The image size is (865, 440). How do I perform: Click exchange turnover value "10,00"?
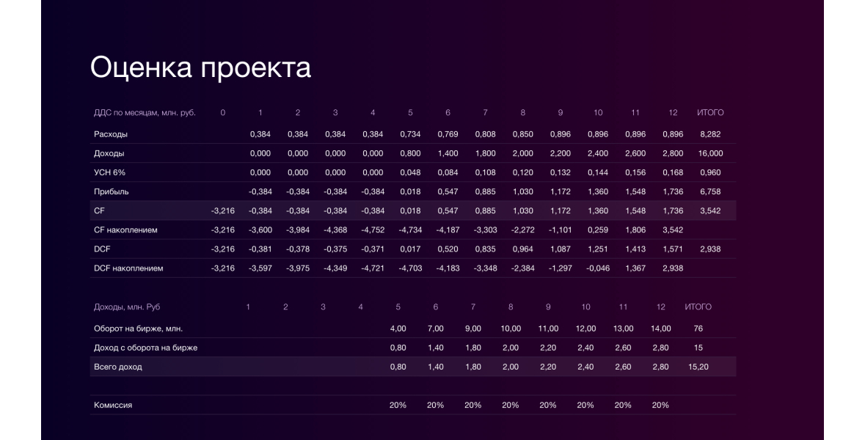click(x=511, y=329)
